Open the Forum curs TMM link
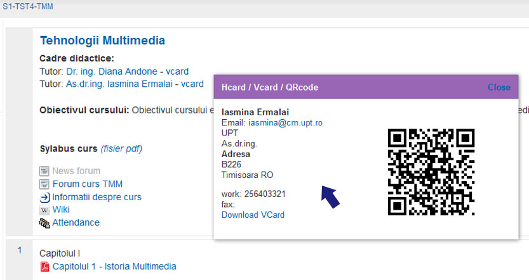Screen dimensions: 529x280 [x=88, y=184]
